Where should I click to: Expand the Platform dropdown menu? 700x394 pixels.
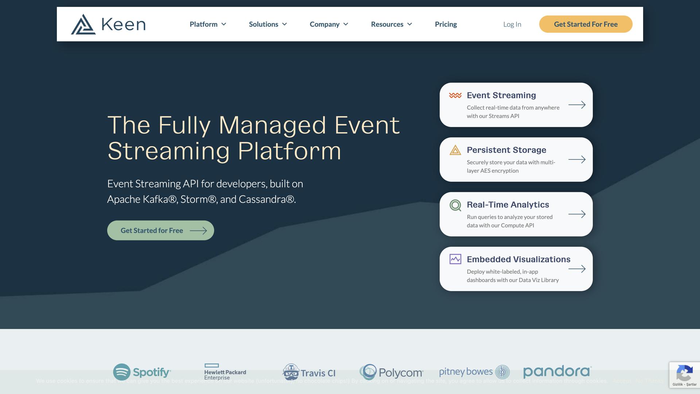point(208,24)
